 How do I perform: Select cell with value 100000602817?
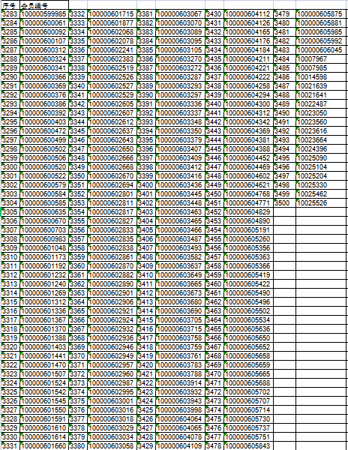[x=112, y=211]
